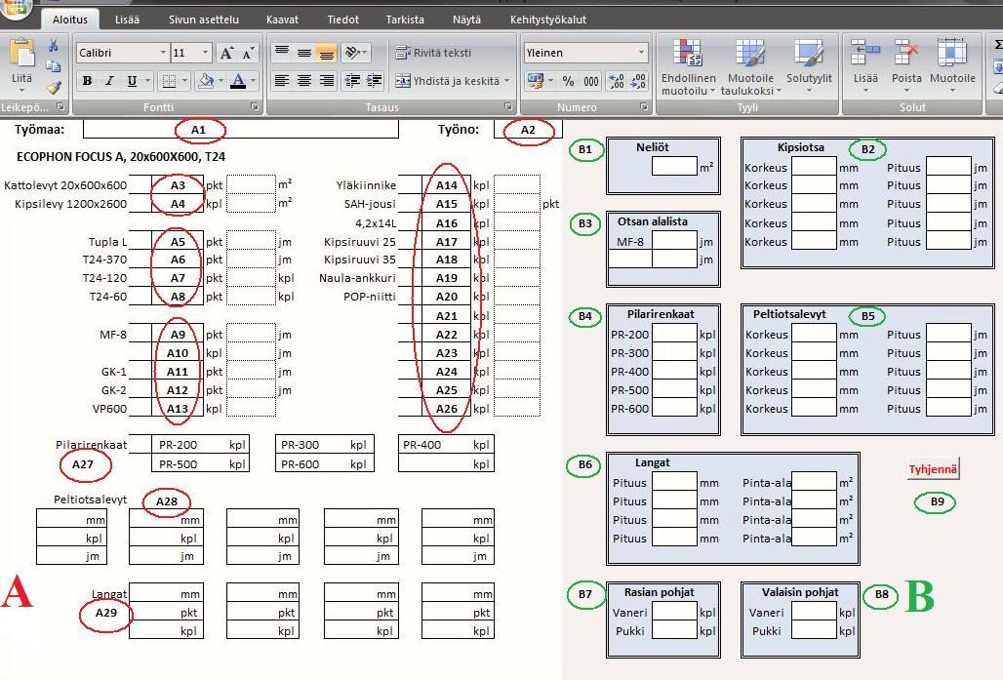The width and height of the screenshot is (1003, 680).
Task: Open the Lisää ribbon tab
Action: point(127,20)
